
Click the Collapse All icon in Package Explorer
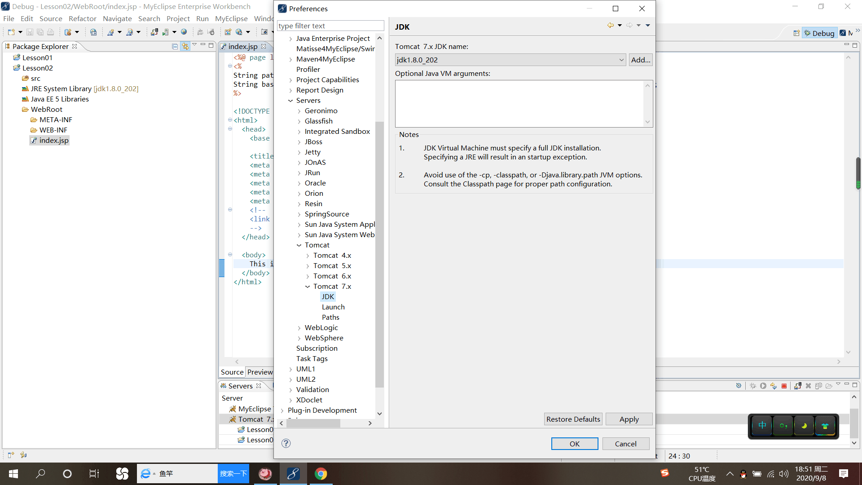coord(175,46)
